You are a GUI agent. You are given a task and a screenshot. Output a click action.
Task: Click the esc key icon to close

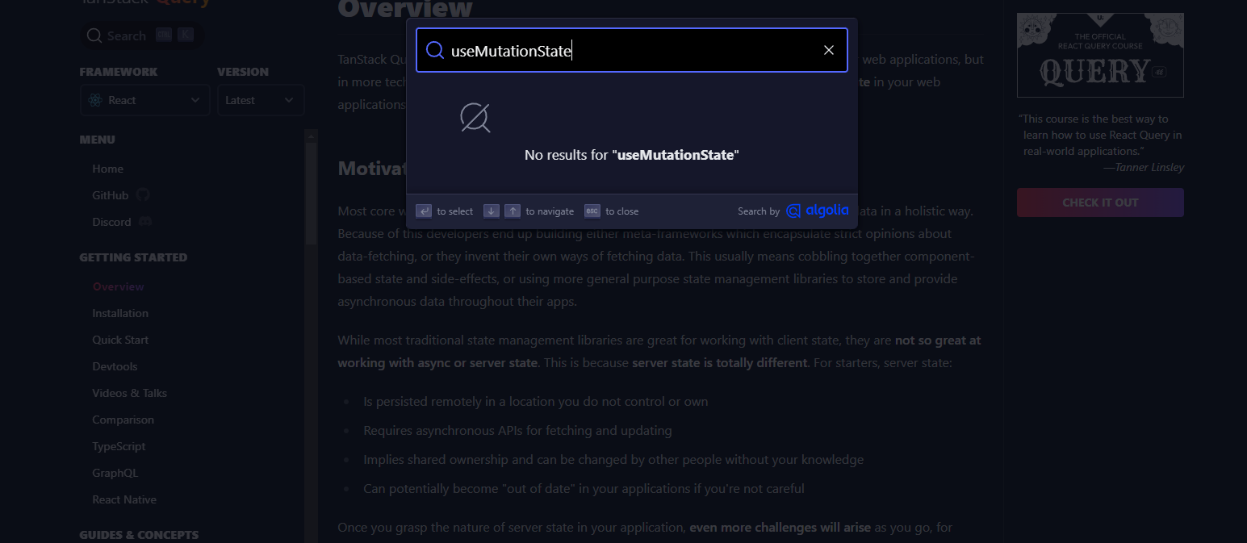pyautogui.click(x=592, y=211)
